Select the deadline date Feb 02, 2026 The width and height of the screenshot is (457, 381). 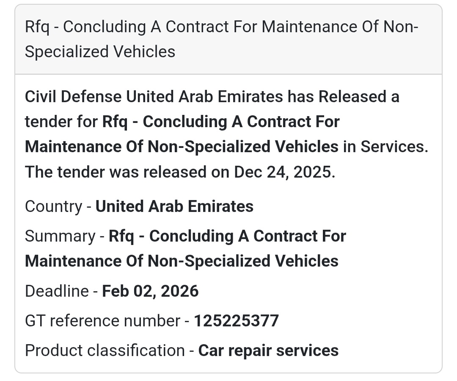click(x=150, y=291)
